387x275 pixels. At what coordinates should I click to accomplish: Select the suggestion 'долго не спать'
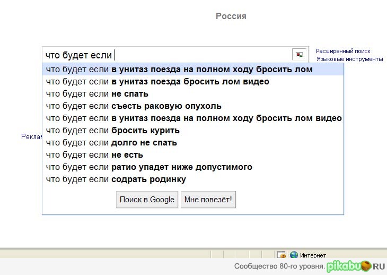pyautogui.click(x=111, y=143)
